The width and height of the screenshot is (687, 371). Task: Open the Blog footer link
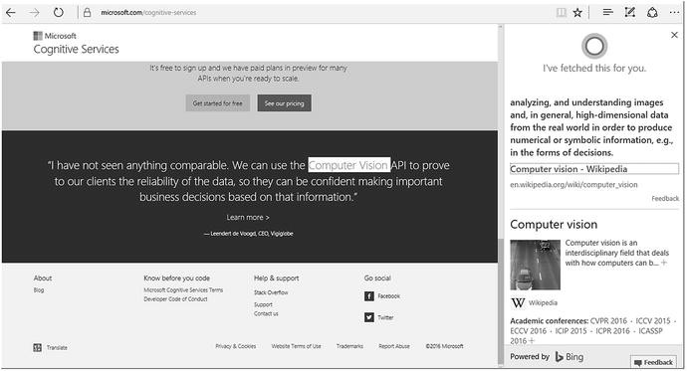39,290
